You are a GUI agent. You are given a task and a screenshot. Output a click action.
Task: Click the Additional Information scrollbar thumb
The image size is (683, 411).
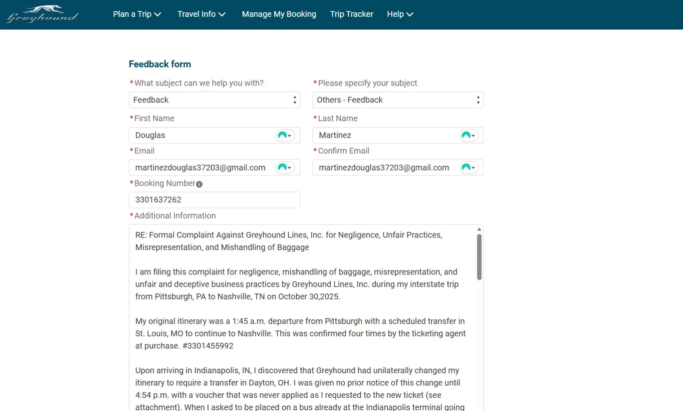click(x=479, y=257)
